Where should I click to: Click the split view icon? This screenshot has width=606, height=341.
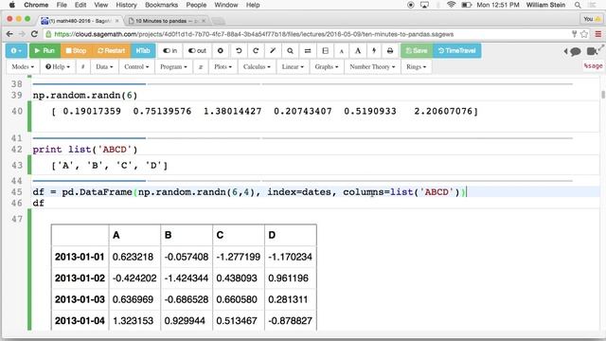point(325,50)
